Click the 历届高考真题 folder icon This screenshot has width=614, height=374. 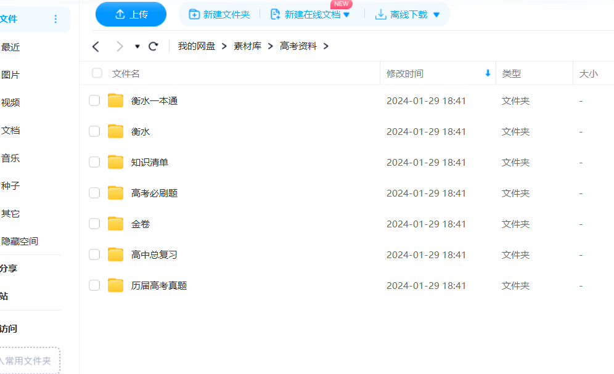click(x=115, y=286)
